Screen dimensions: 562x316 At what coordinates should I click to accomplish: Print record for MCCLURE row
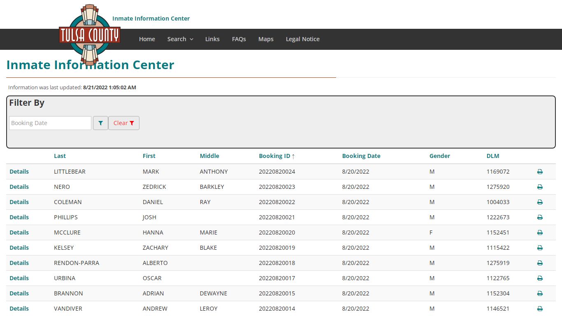pos(540,232)
